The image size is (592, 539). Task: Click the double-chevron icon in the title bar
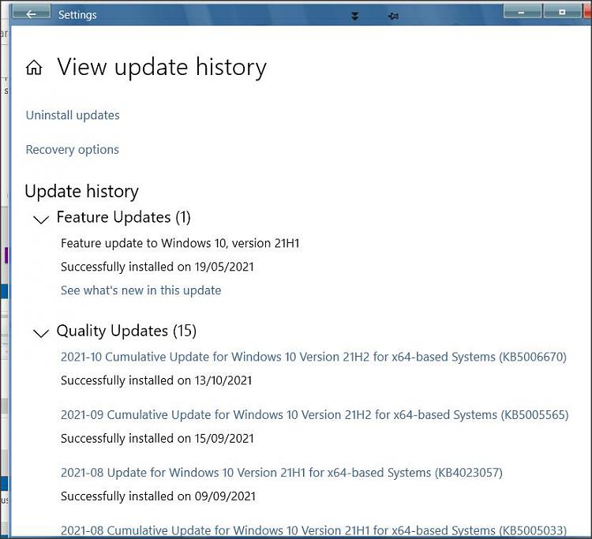tap(355, 16)
